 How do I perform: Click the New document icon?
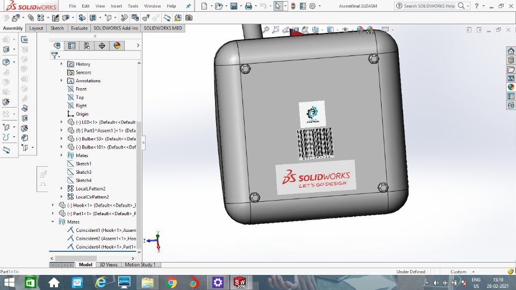(x=204, y=6)
